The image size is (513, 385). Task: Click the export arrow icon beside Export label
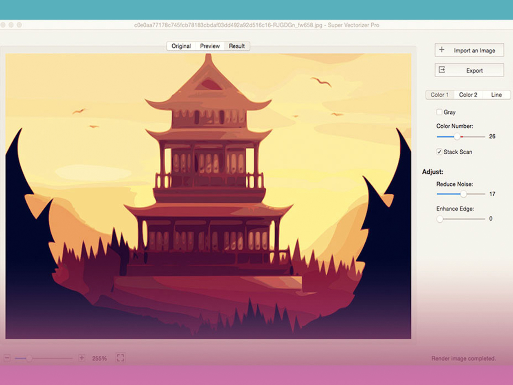coord(441,70)
